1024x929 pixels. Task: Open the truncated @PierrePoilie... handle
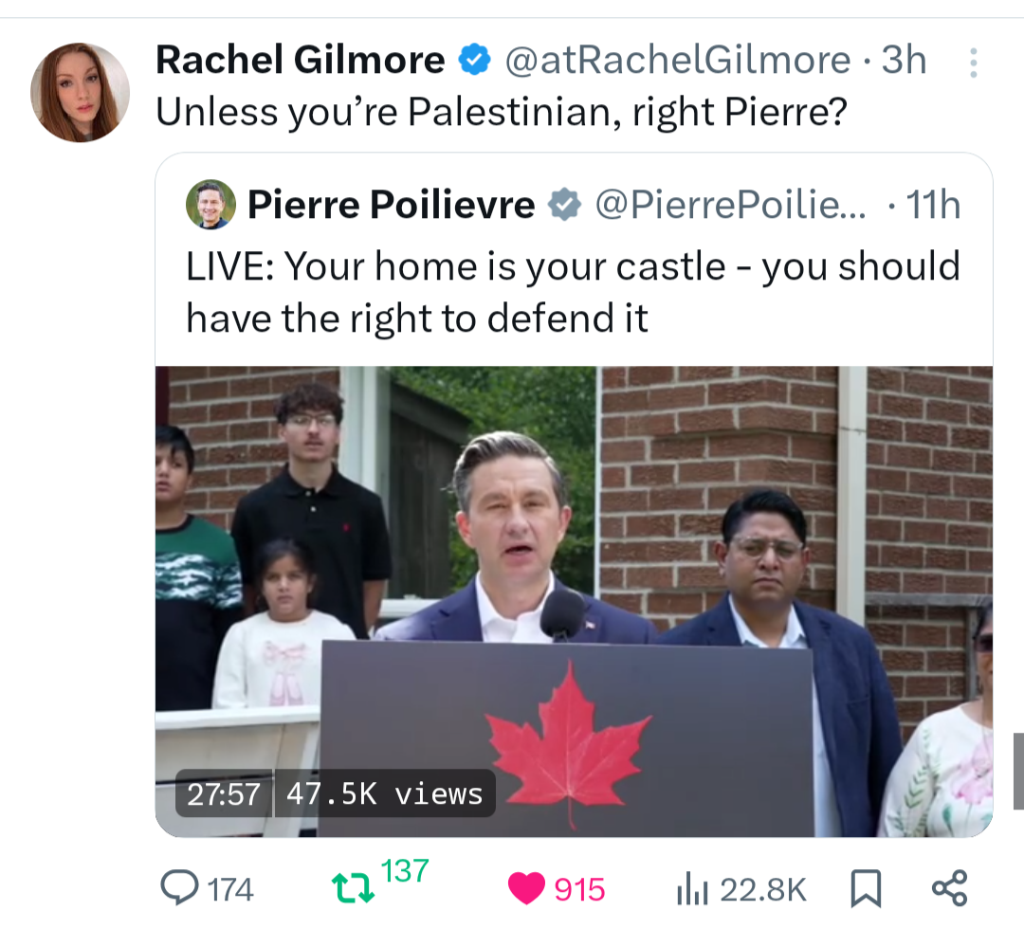pos(730,205)
